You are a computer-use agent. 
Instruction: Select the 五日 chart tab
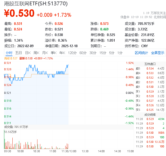[x=18, y=53]
